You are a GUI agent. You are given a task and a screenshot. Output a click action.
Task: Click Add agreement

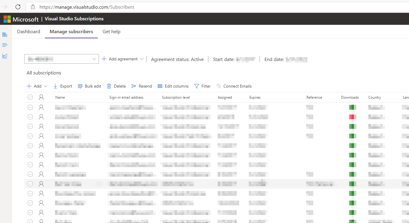pos(120,59)
